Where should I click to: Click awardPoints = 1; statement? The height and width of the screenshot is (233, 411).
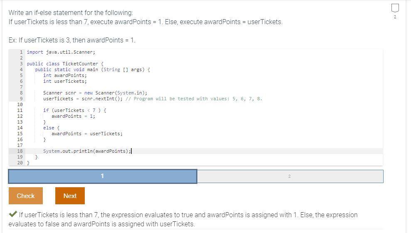(74, 116)
